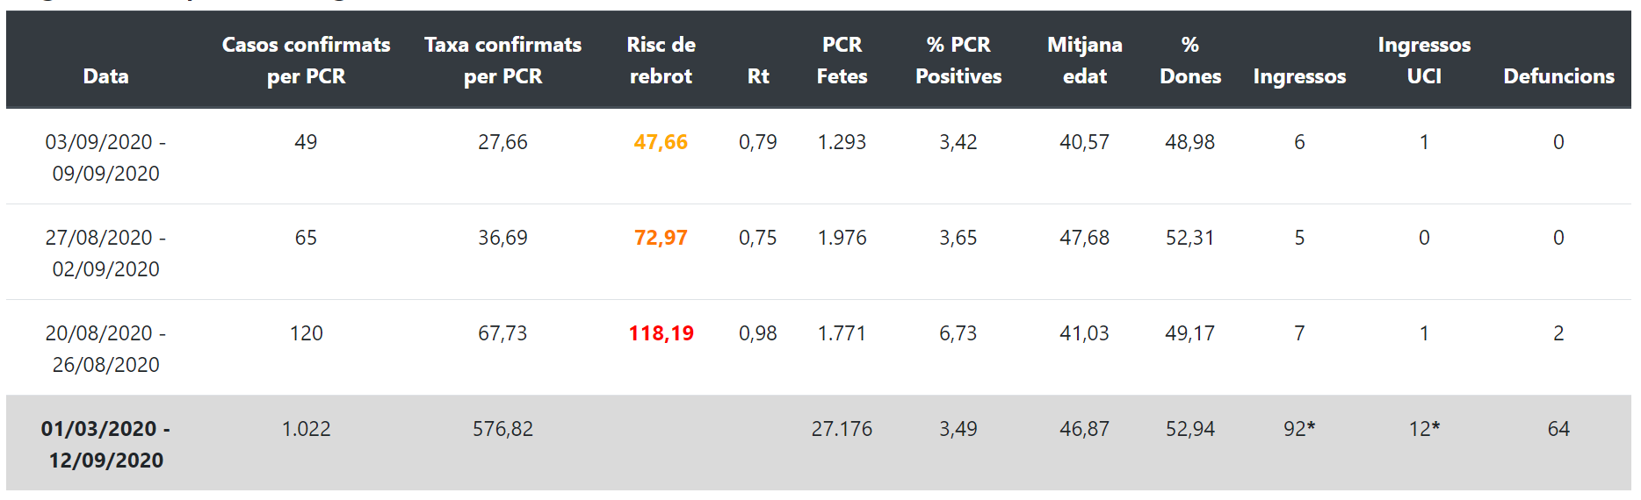
Task: Select the PCR Fetes column header
Action: coord(842,61)
